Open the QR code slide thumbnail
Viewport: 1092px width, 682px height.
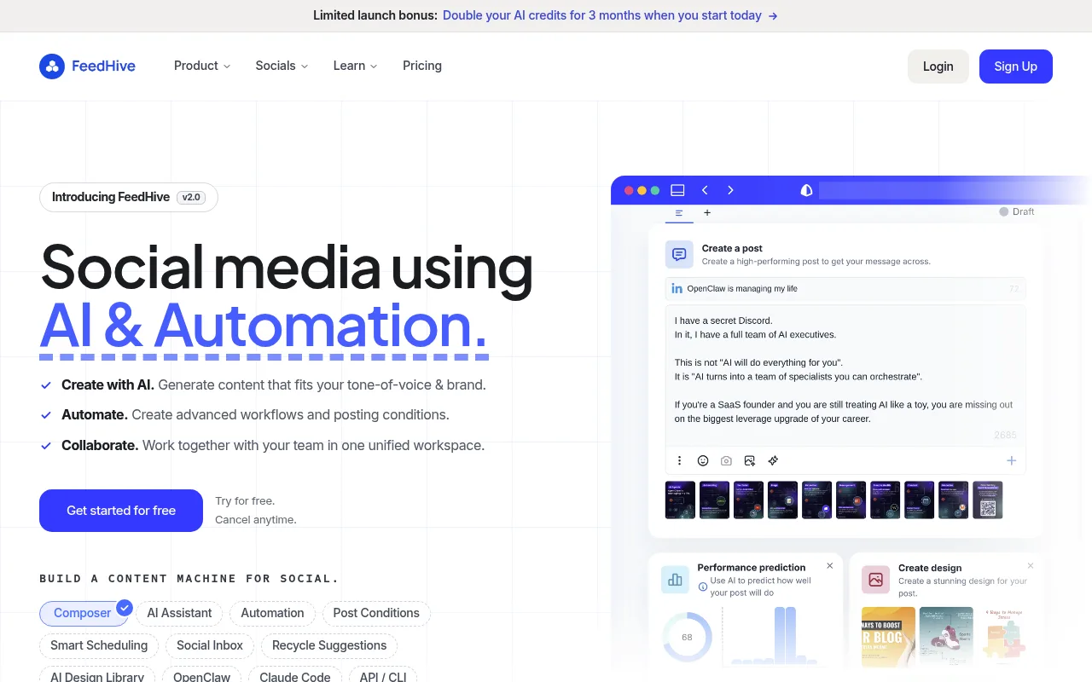click(988, 500)
